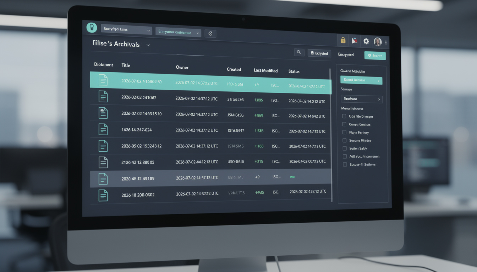The image size is (477, 272).
Task: Click the teal padlock app logo
Action: point(92,28)
